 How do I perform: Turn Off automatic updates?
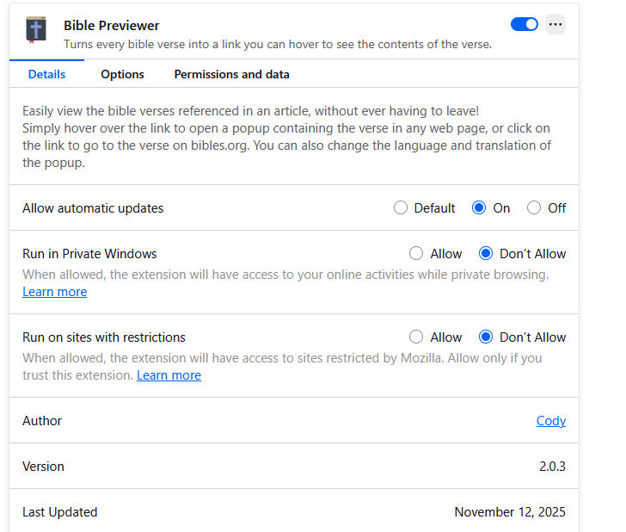click(x=534, y=207)
